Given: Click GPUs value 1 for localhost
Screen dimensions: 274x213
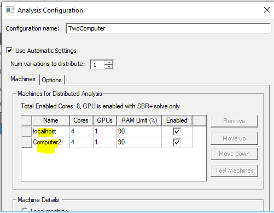Looking at the screenshot, I should pos(104,131).
